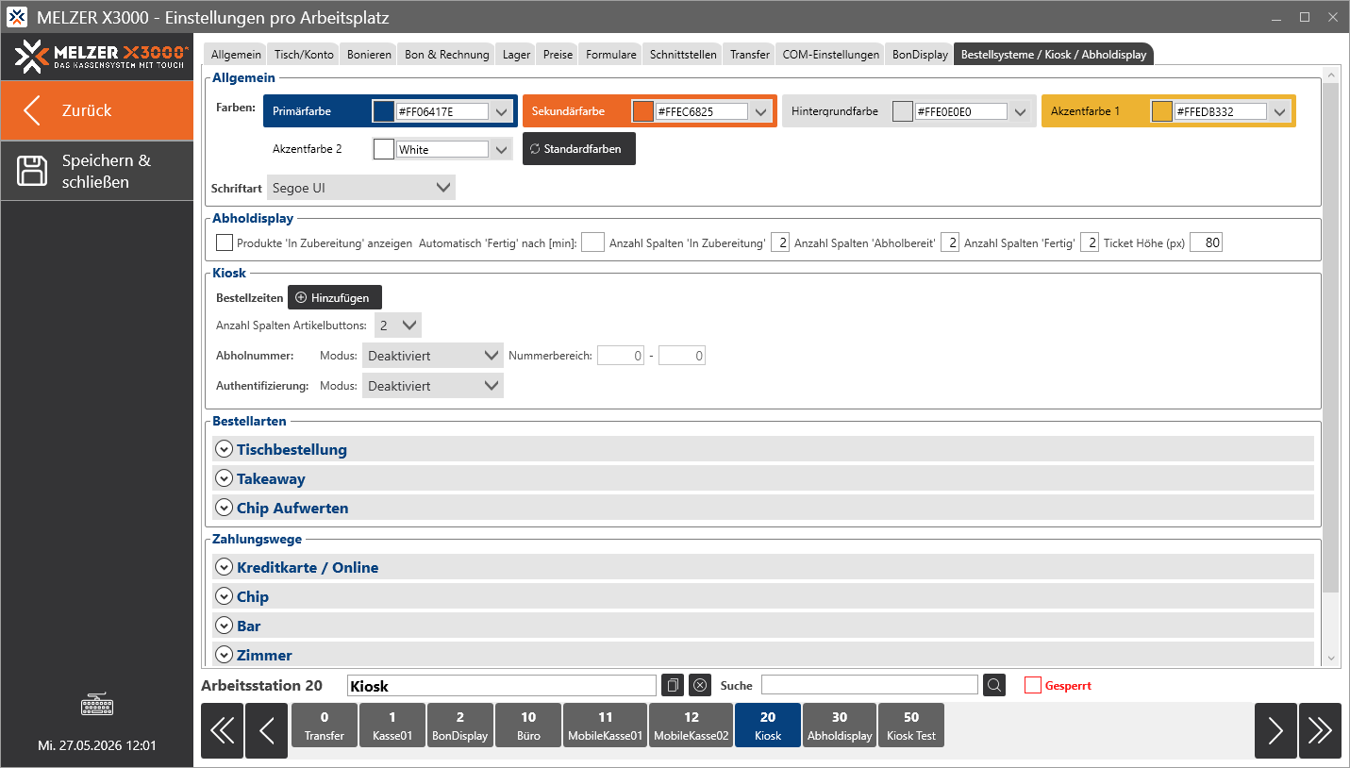
Task: Click the Ticket Höhe (px) field
Action: tap(1207, 243)
